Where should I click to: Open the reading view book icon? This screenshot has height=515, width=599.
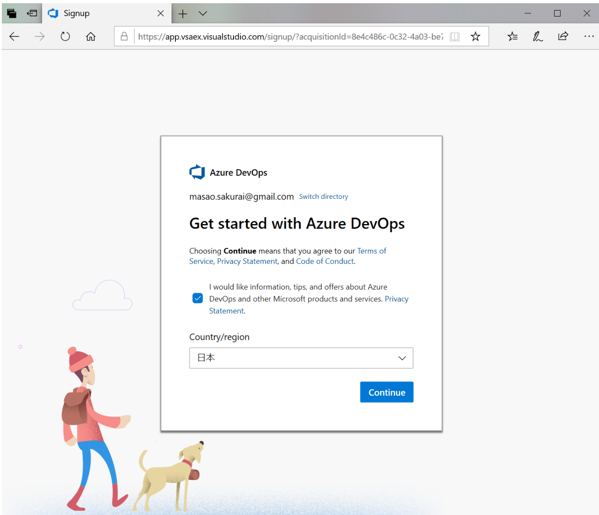454,37
